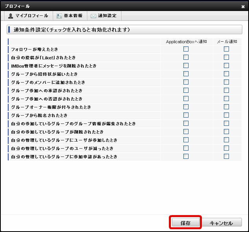The height and width of the screenshot is (232, 249).
Task: Tick ApplicationBox box for グループにユーザが参加したとき
Action: [186, 140]
